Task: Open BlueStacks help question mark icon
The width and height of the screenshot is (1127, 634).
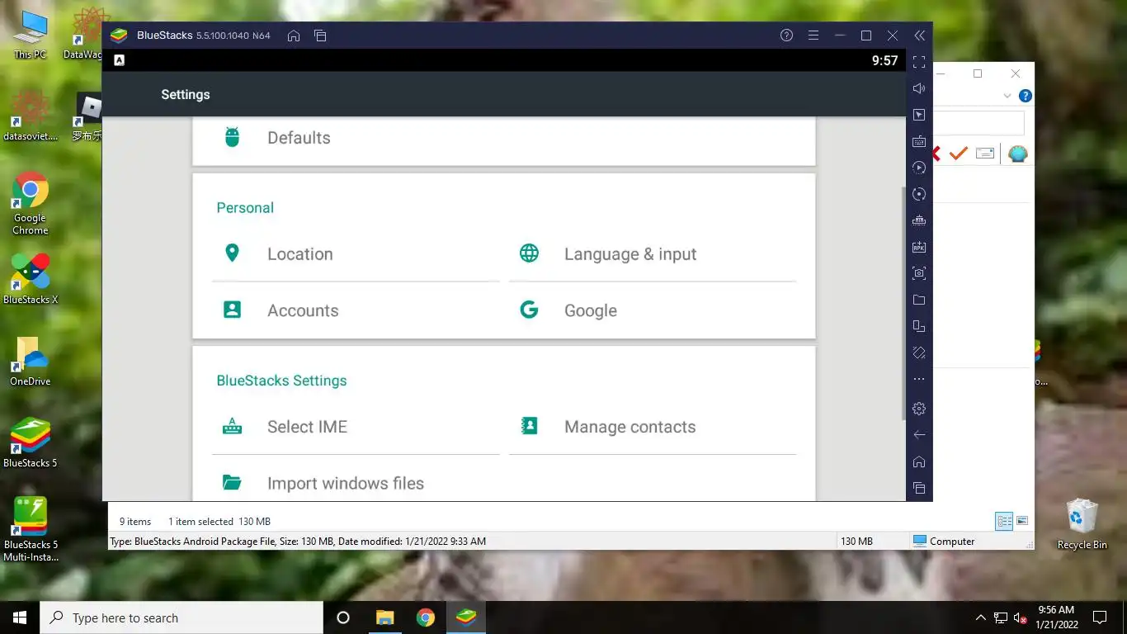Action: click(x=786, y=35)
